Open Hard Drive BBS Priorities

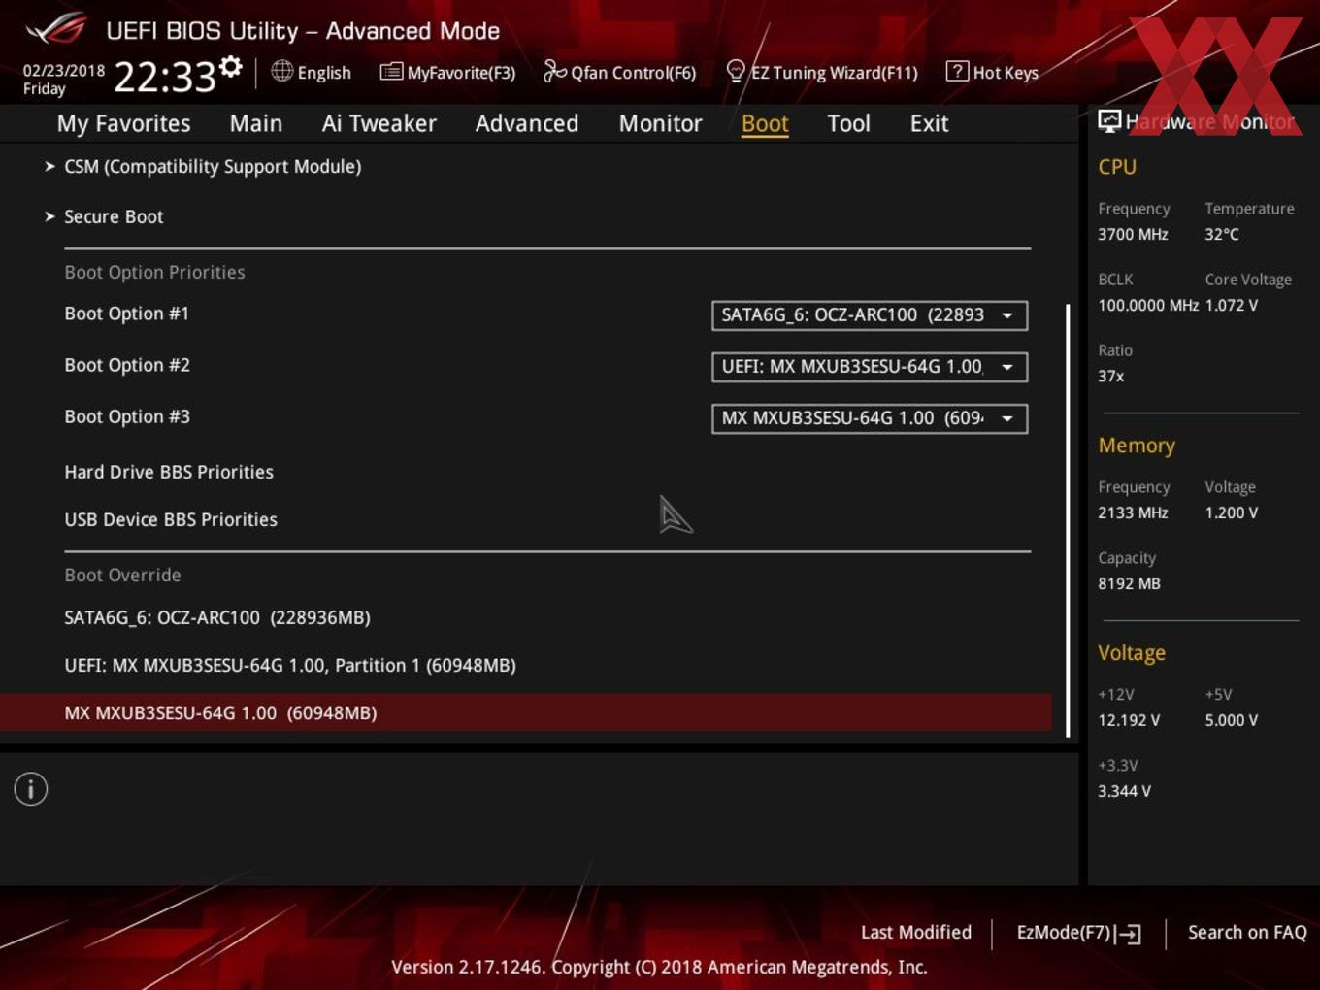169,472
